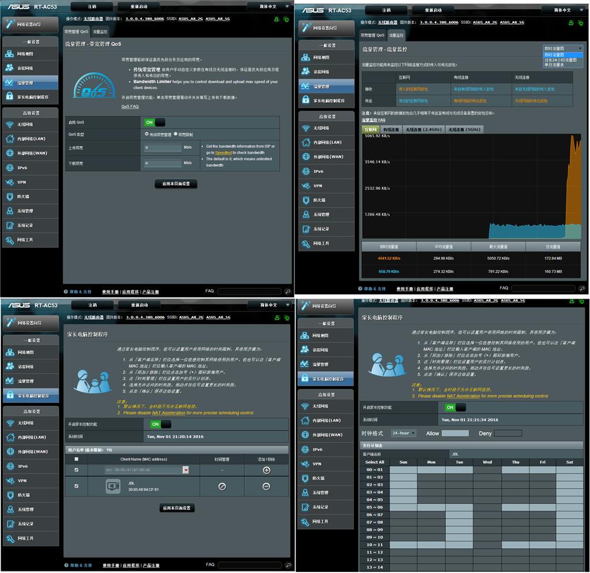Open 外部网络(WAN) globe icon in traffic monitor sidebar
The width and height of the screenshot is (590, 573).
click(x=305, y=157)
